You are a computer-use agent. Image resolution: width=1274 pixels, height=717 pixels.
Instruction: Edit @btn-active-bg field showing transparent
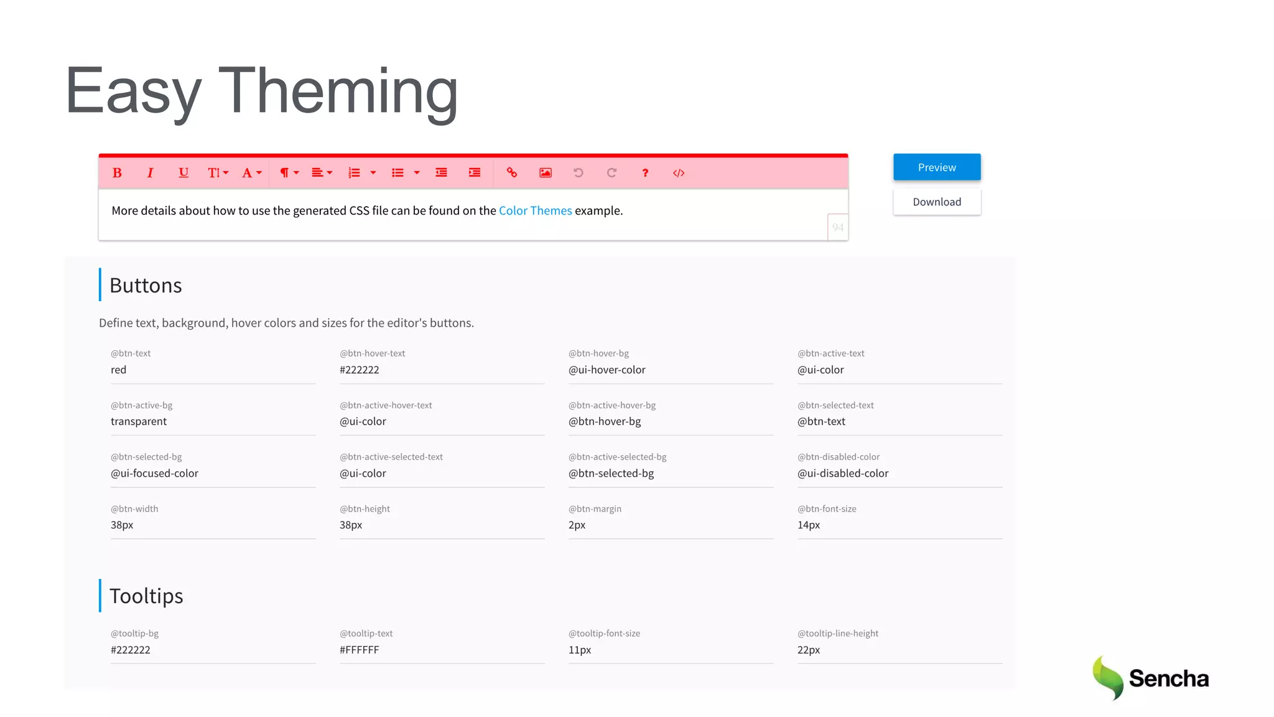point(213,421)
